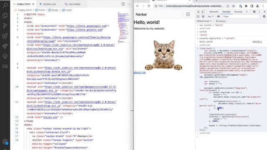
Task: Open the html breadcrumb segment
Action: coord(40,10)
